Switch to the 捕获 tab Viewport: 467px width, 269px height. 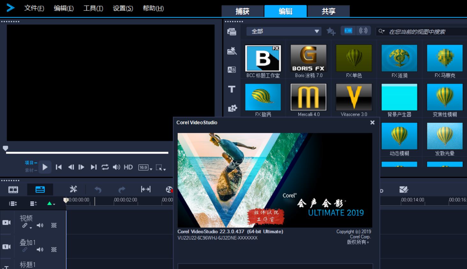[x=242, y=11]
